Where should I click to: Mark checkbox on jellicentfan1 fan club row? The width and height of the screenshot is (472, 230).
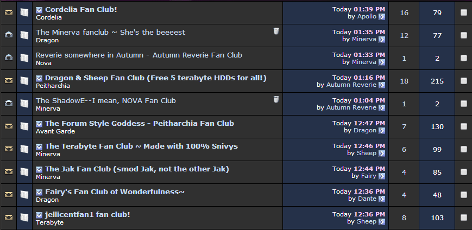463,218
